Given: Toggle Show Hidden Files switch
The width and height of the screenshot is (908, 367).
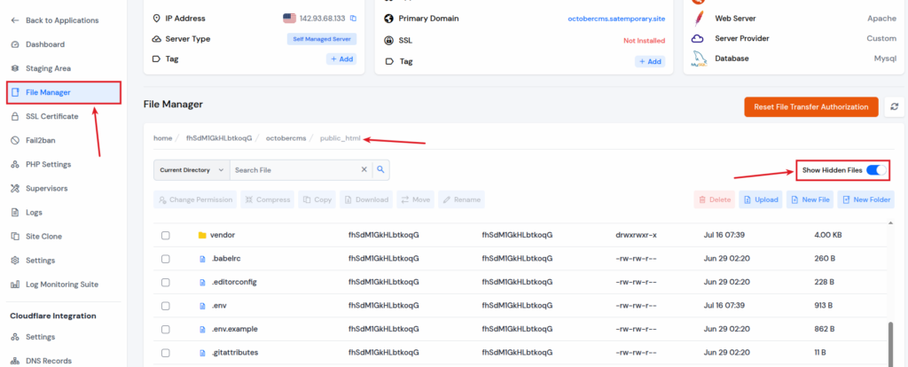Looking at the screenshot, I should click(x=876, y=170).
